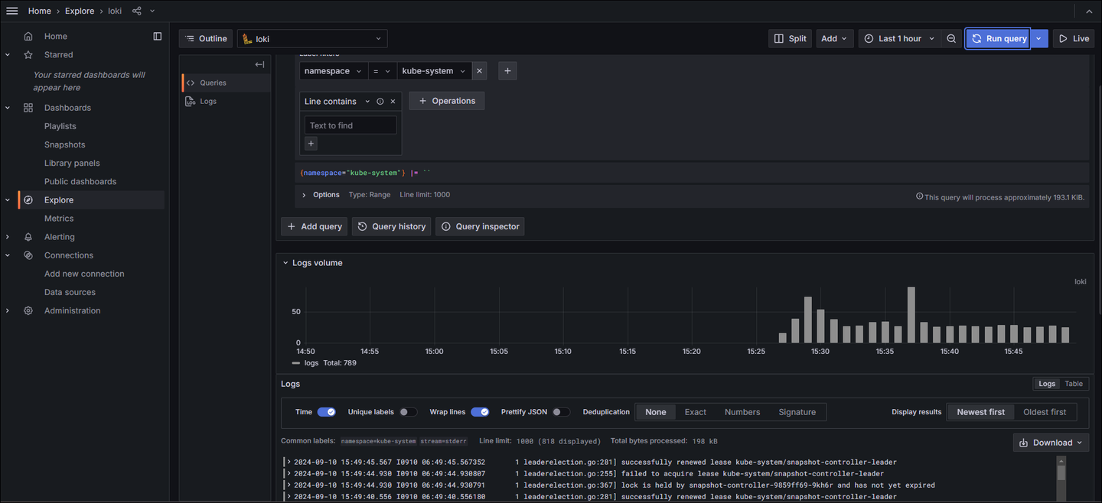Image resolution: width=1102 pixels, height=503 pixels.
Task: Open the hamburger main menu
Action: (12, 11)
